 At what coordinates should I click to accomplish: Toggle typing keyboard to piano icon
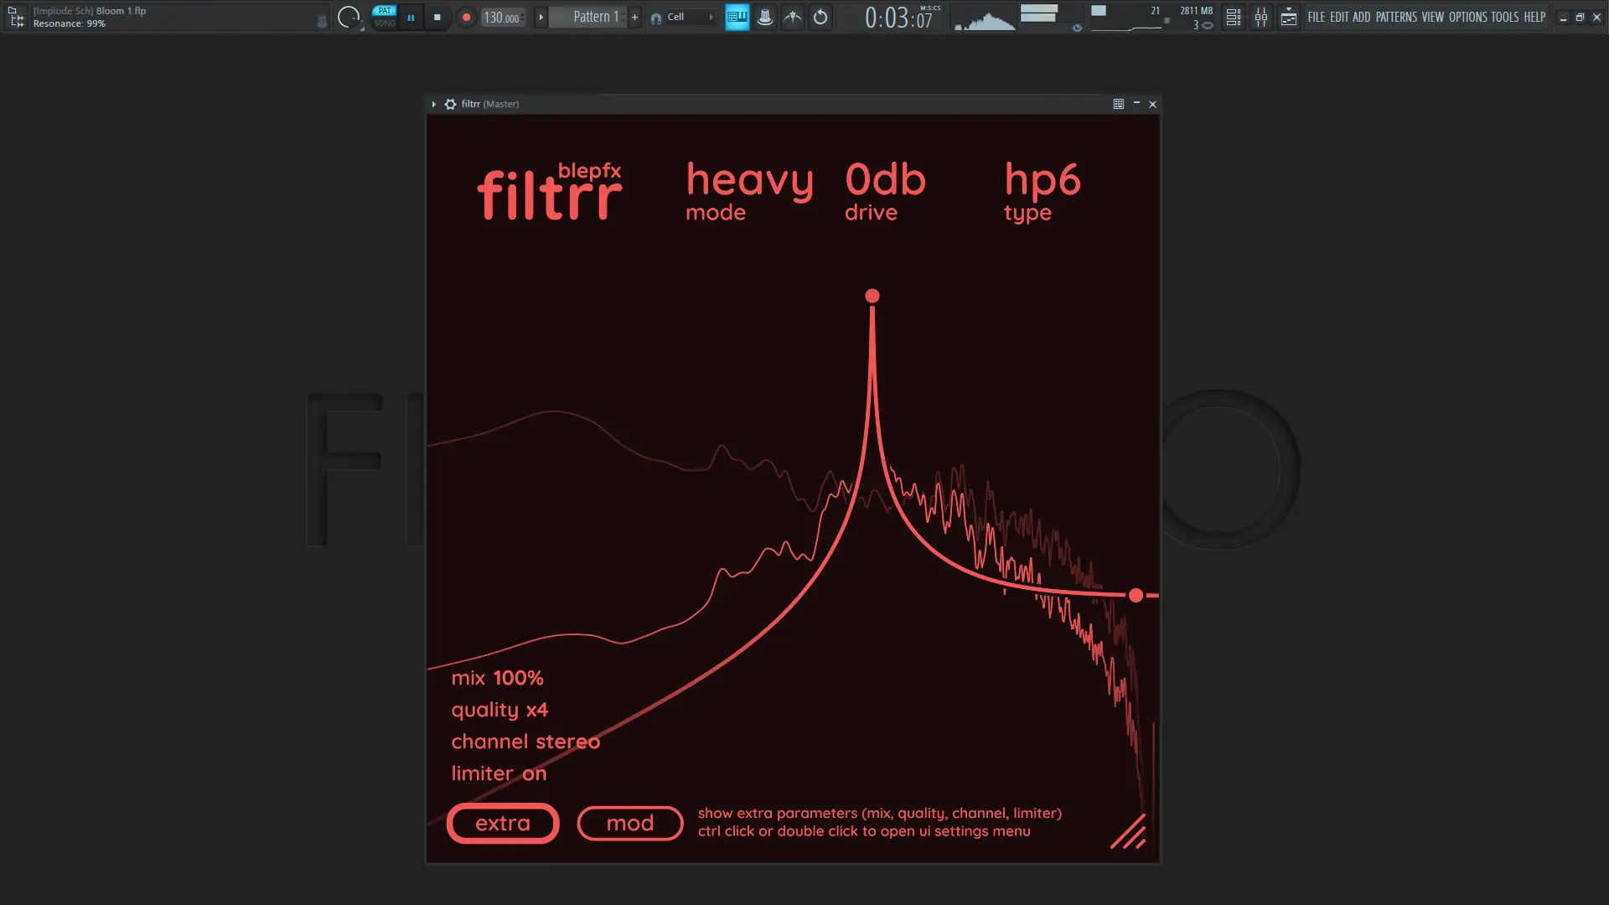click(737, 17)
